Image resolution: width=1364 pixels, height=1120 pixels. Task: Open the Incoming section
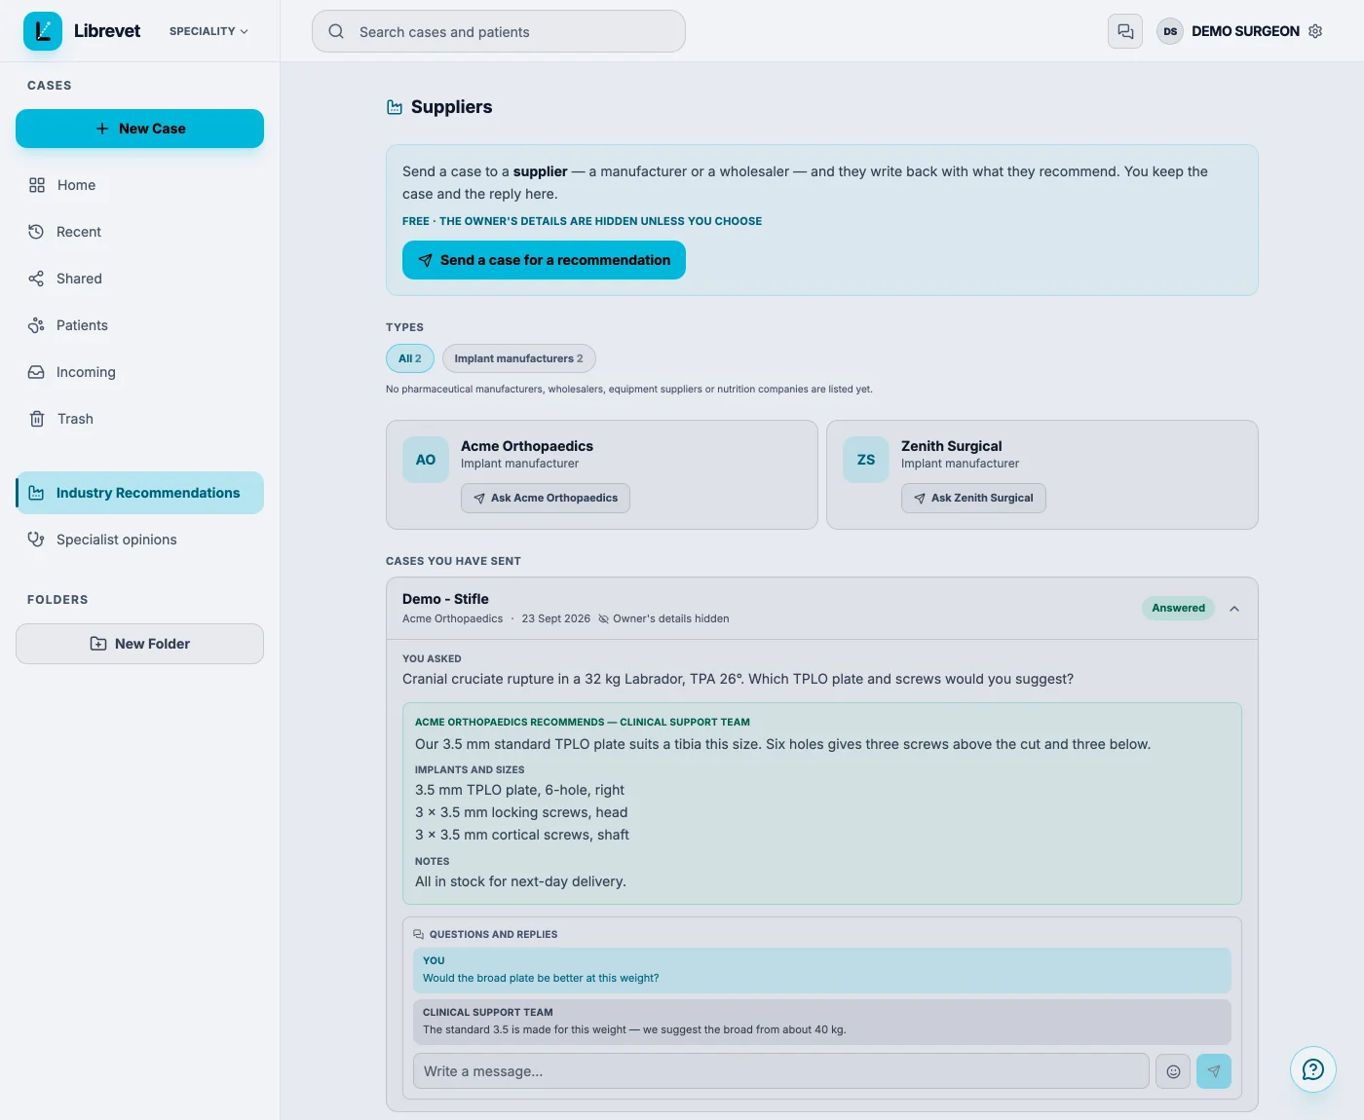[x=139, y=372]
